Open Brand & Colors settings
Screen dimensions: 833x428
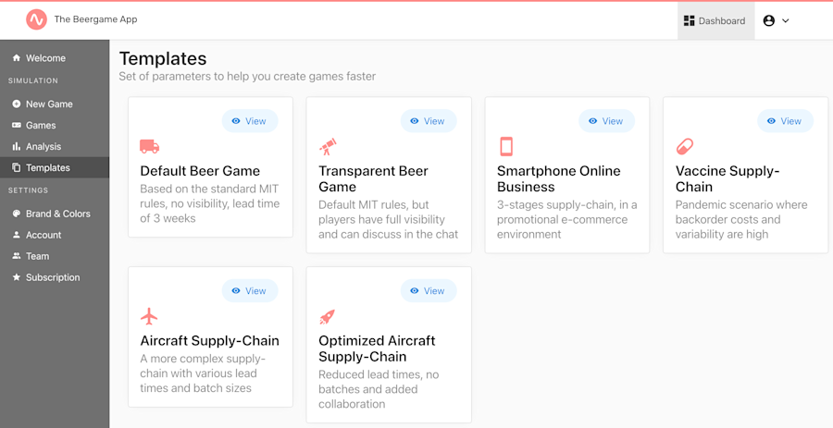(x=58, y=214)
